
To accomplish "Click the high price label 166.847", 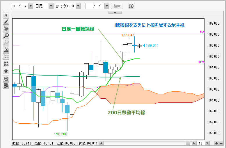I will 128,35.
